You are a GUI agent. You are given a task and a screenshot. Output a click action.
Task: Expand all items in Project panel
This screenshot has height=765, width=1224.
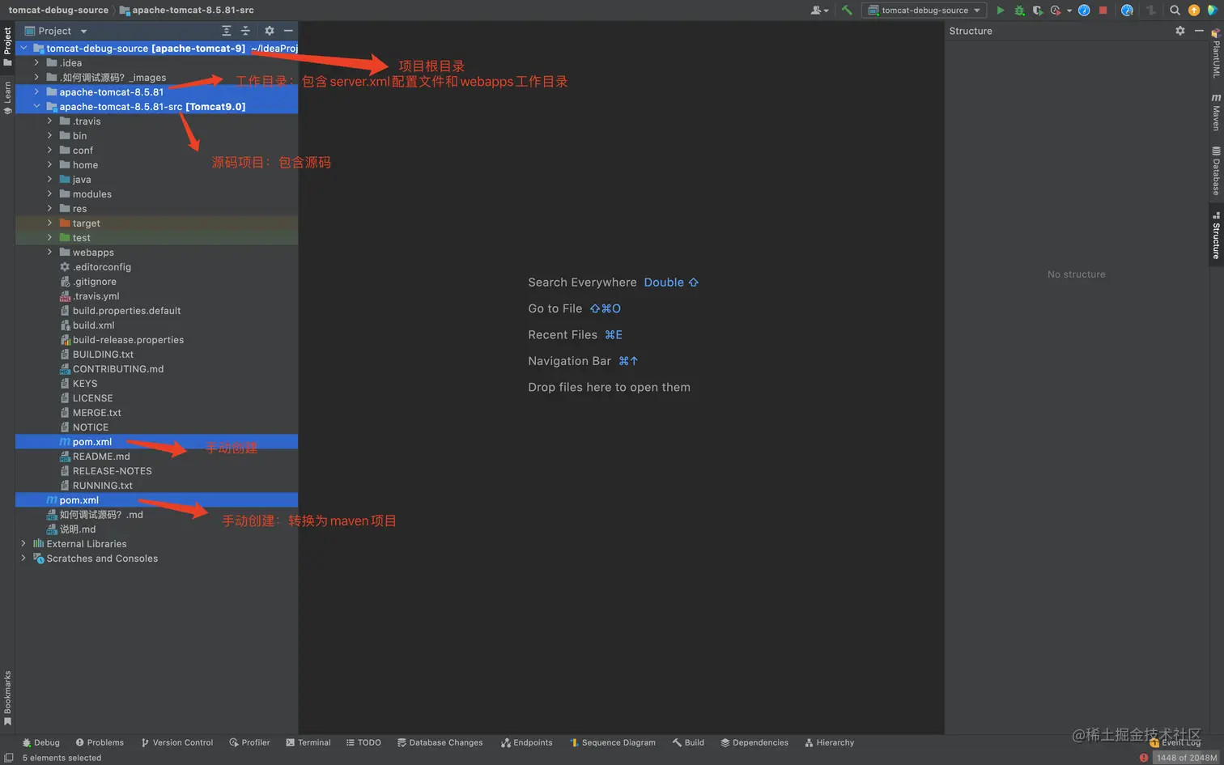coord(227,31)
